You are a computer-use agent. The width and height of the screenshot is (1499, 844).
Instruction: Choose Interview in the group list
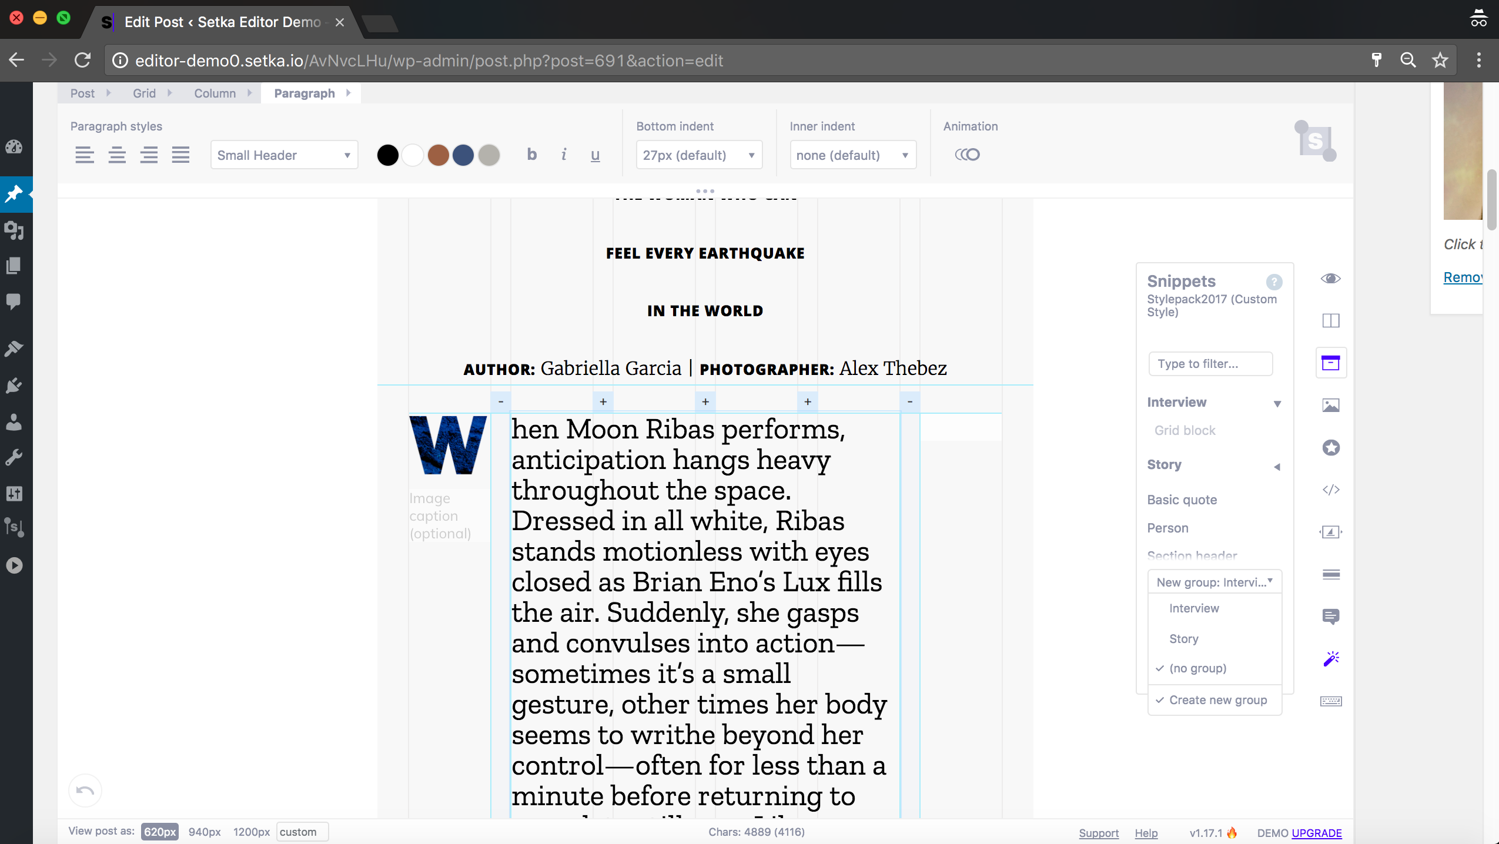pos(1194,608)
